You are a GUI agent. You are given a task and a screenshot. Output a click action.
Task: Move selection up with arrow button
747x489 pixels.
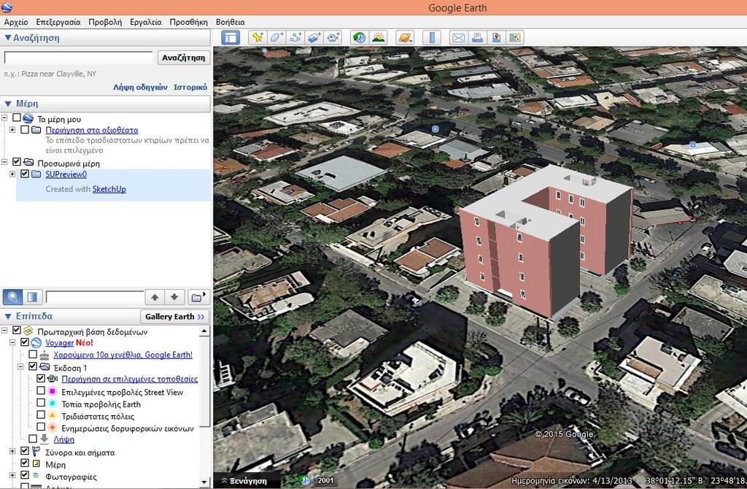[155, 297]
